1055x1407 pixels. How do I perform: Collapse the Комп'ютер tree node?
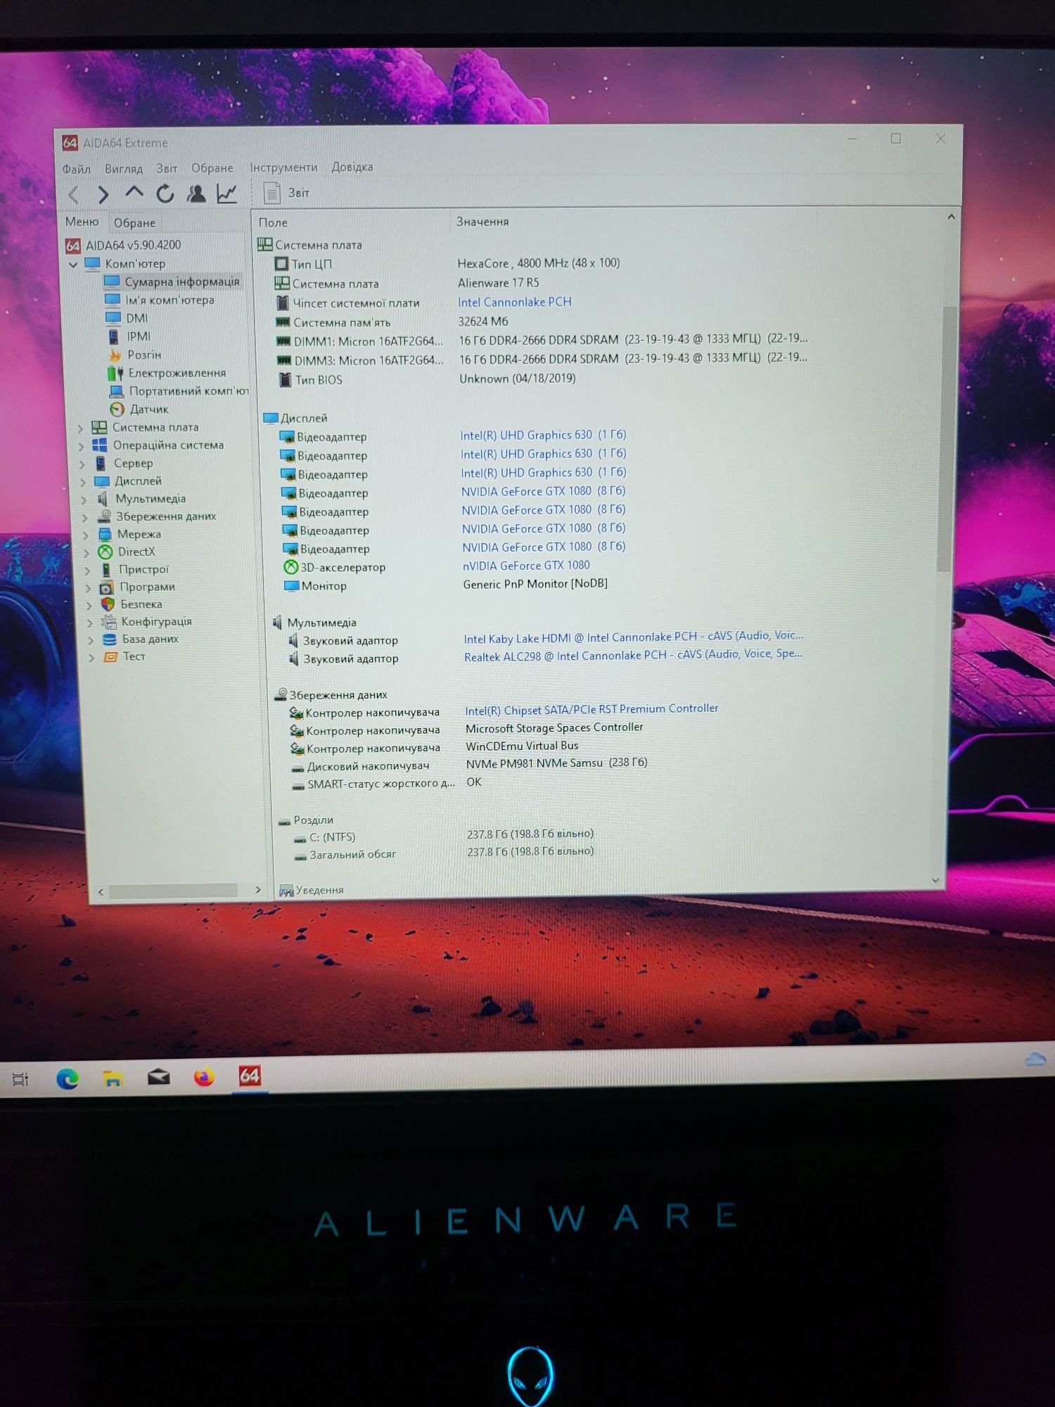pos(73,265)
